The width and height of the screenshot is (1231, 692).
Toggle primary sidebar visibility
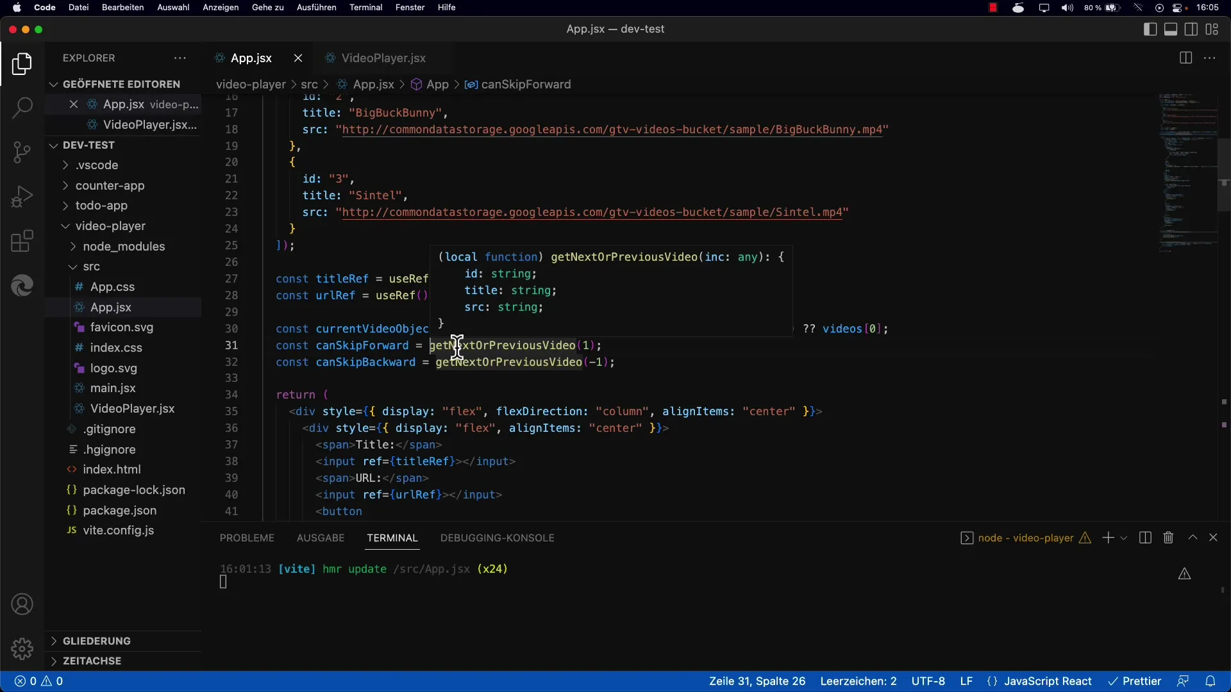pos(1150,29)
